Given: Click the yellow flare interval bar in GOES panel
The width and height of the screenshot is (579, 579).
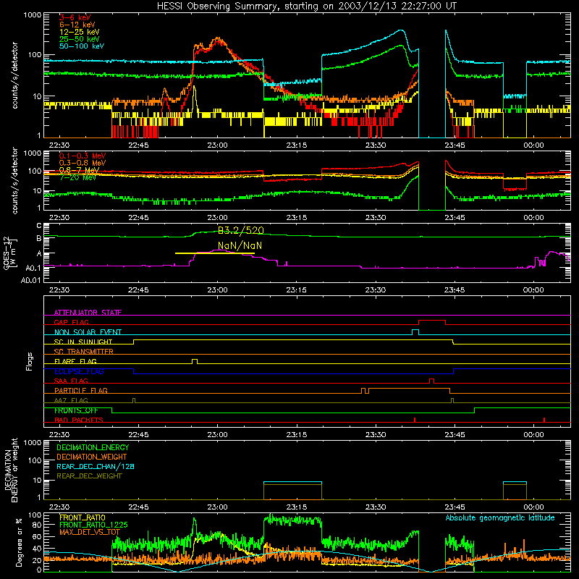Looking at the screenshot, I should pyautogui.click(x=214, y=253).
